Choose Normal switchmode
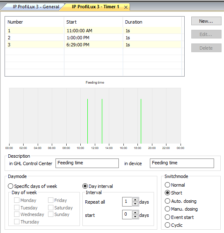Viewport: 224px width, 233px height. pyautogui.click(x=167, y=185)
